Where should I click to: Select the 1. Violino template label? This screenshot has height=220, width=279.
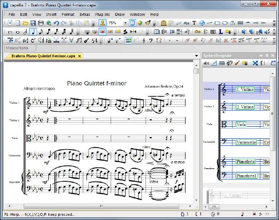245,89
